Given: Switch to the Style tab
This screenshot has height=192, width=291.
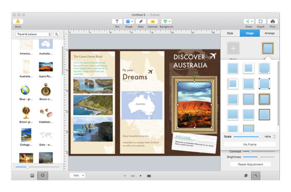Looking at the screenshot, I should pos(230,33).
